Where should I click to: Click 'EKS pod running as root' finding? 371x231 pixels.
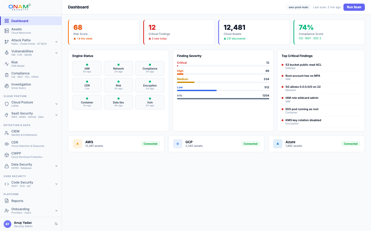tap(321, 111)
